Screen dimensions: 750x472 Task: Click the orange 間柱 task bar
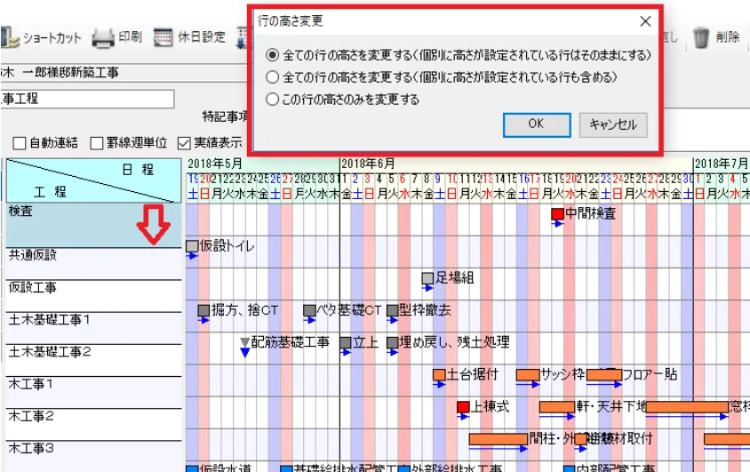[498, 439]
